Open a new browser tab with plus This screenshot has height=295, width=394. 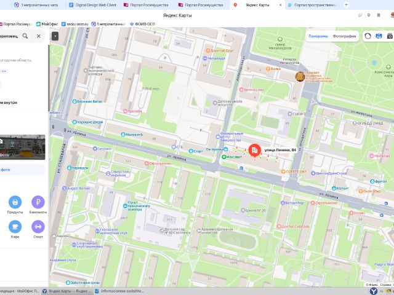tap(346, 4)
